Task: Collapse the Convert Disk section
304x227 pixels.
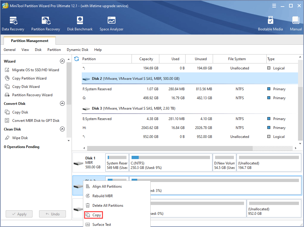Action: pyautogui.click(x=62, y=104)
